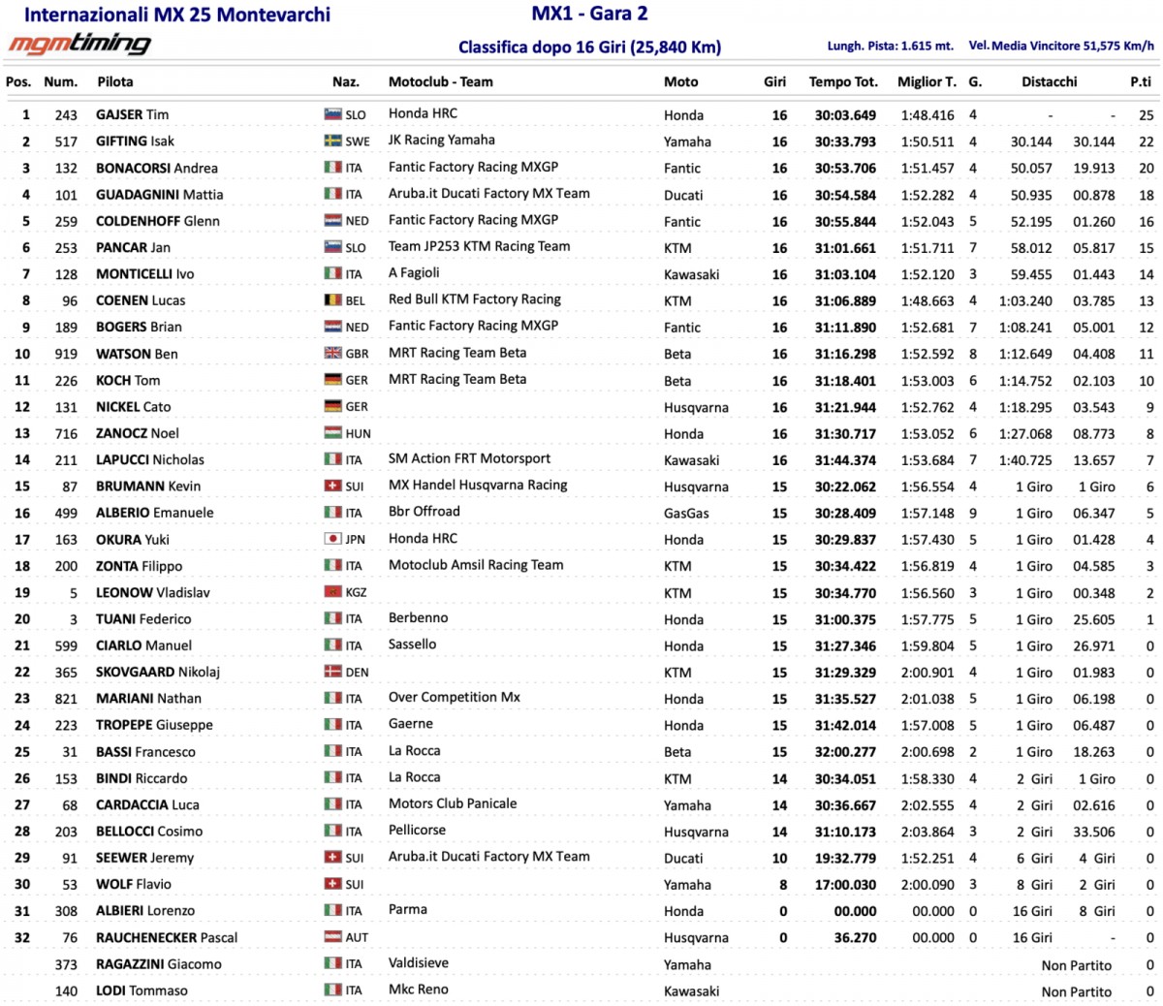This screenshot has height=1006, width=1163.
Task: Select the Japanese flag next to OKURA Yuki
Action: (x=332, y=539)
